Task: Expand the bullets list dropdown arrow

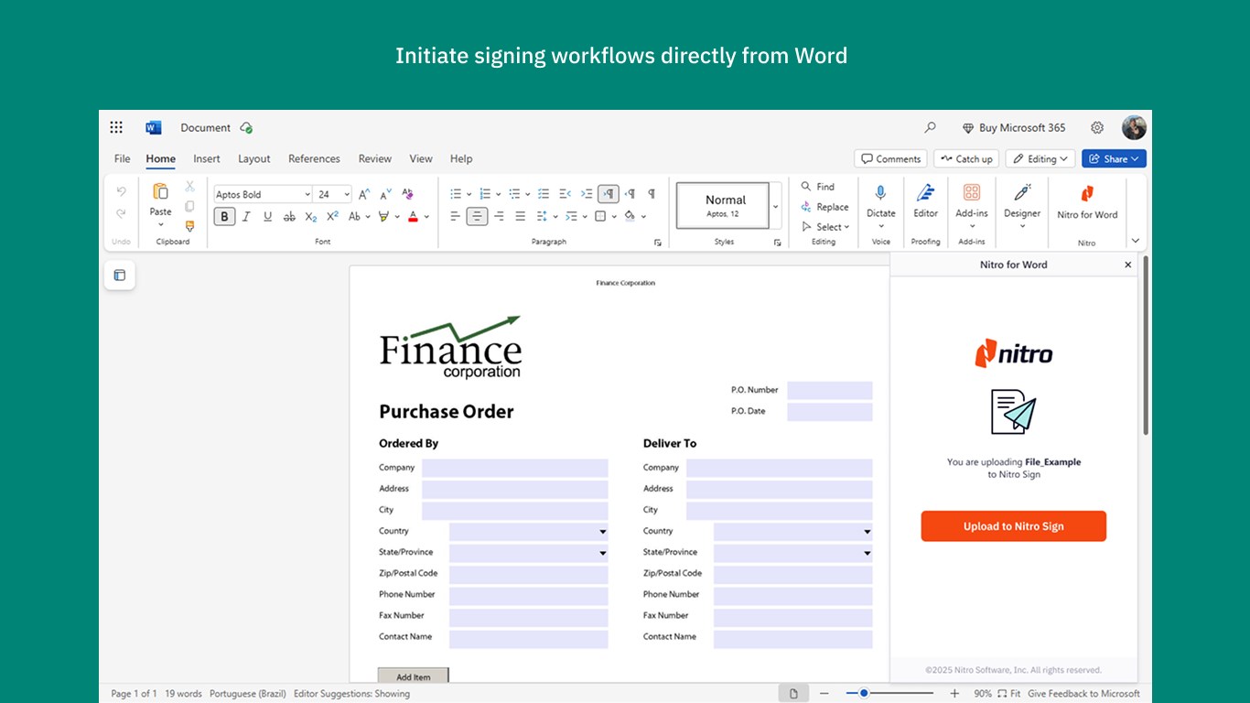Action: click(469, 194)
